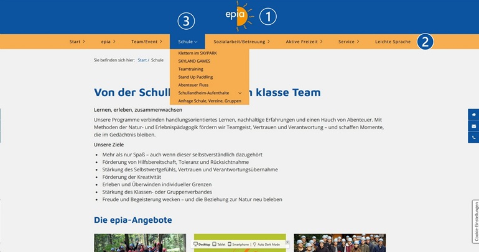Click the envelope mail icon on right sidebar
Viewport: 479px width, 252px height.
pos(473,126)
